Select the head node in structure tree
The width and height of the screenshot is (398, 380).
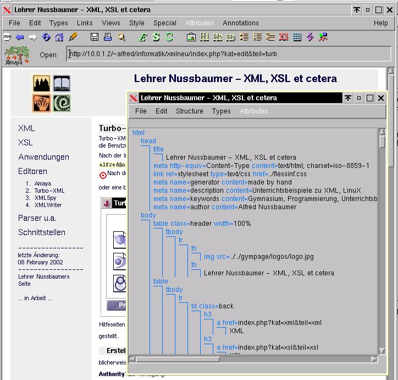click(x=148, y=140)
